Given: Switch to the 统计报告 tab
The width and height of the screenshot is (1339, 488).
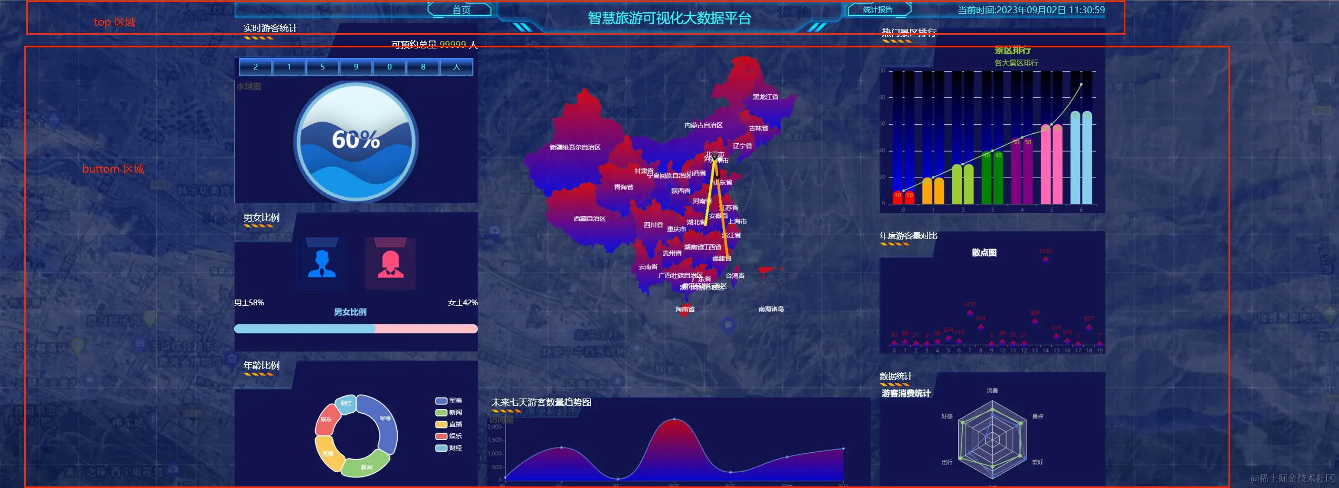Looking at the screenshot, I should click(878, 9).
